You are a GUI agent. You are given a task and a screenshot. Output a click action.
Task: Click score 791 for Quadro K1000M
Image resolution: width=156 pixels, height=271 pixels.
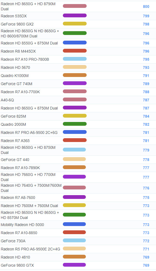(146, 76)
